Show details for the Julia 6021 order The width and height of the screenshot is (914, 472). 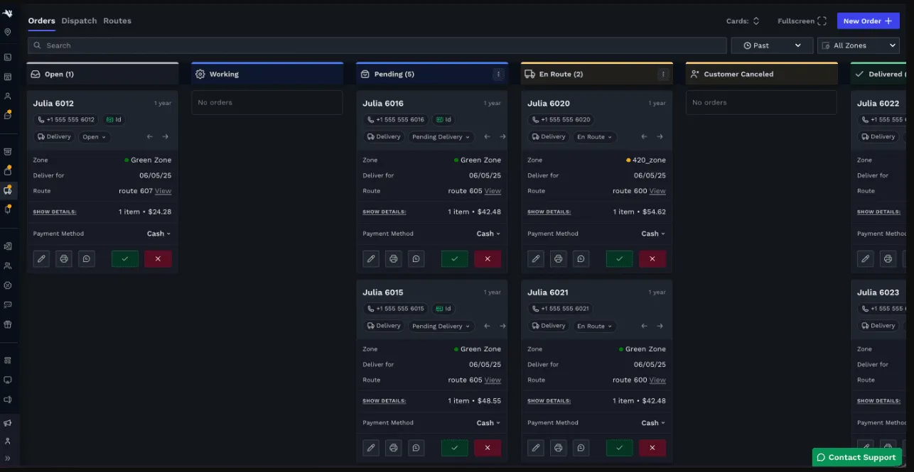click(x=549, y=400)
